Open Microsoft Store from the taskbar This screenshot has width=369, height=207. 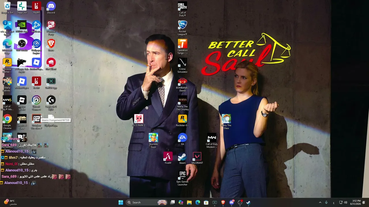click(x=206, y=202)
